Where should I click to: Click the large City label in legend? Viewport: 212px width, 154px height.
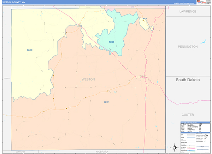click(x=206, y=136)
